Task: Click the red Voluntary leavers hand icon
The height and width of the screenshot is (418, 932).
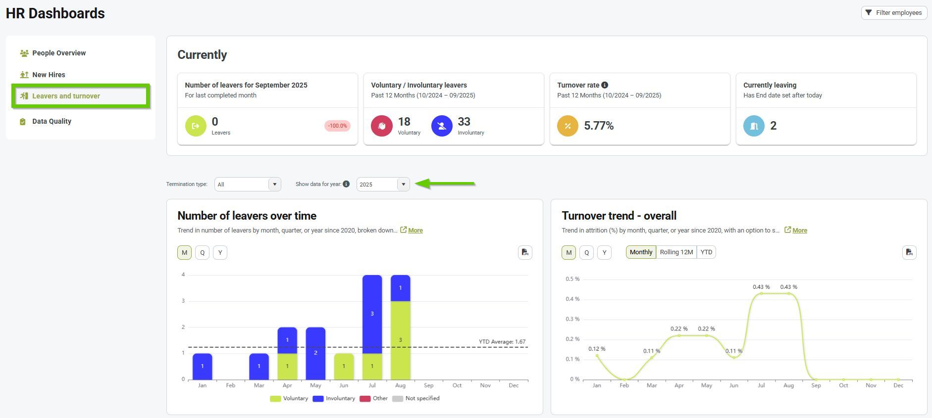Action: coord(382,126)
